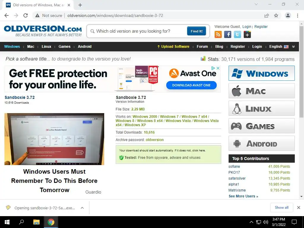Viewport: 304px width, 228px height.
Task: Open the Chrome profile avatar
Action: [x=288, y=15]
